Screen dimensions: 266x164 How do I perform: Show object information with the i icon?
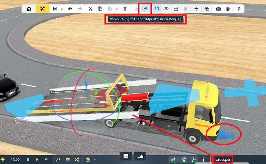(x=203, y=160)
